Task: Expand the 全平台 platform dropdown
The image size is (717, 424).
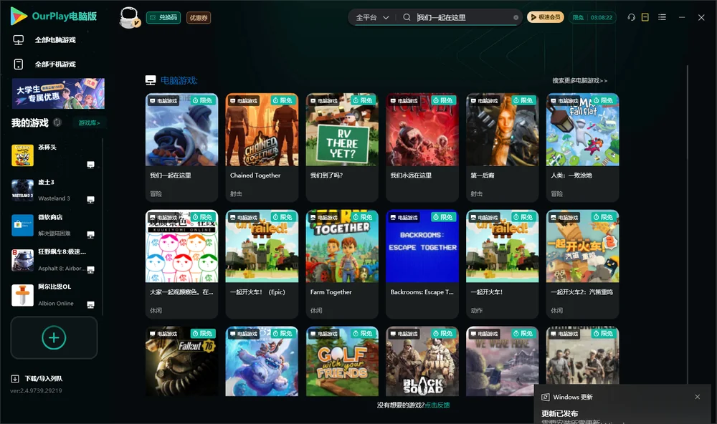Action: [372, 17]
